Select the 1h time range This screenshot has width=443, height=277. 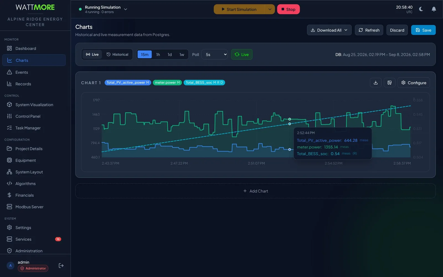tap(158, 55)
